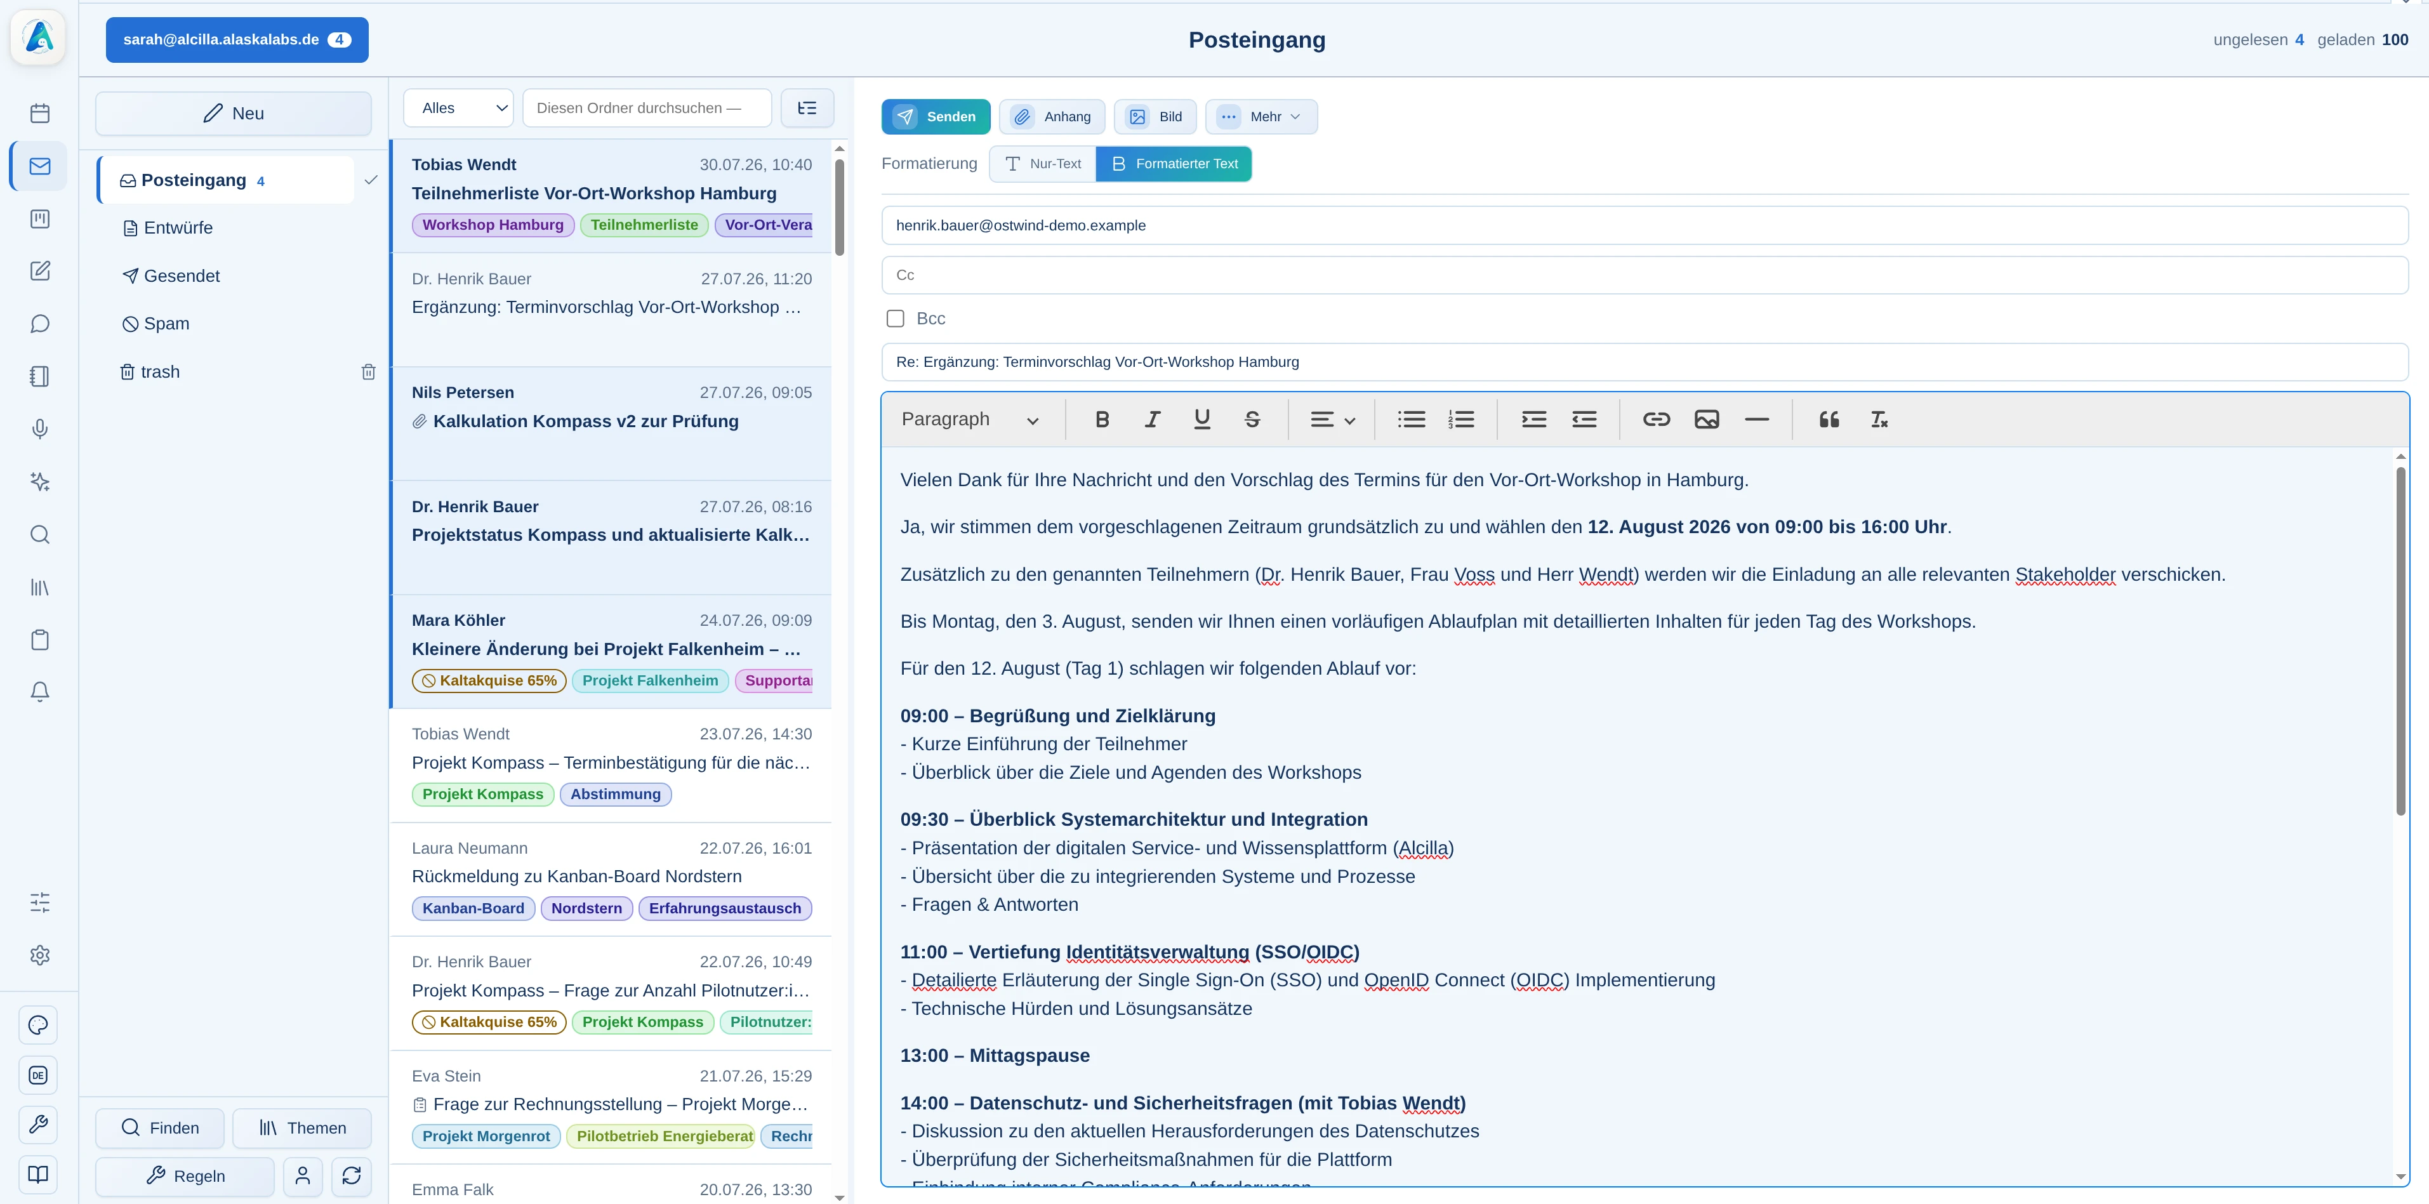Open the color palette theme icon
The width and height of the screenshot is (2429, 1204).
pyautogui.click(x=39, y=1025)
